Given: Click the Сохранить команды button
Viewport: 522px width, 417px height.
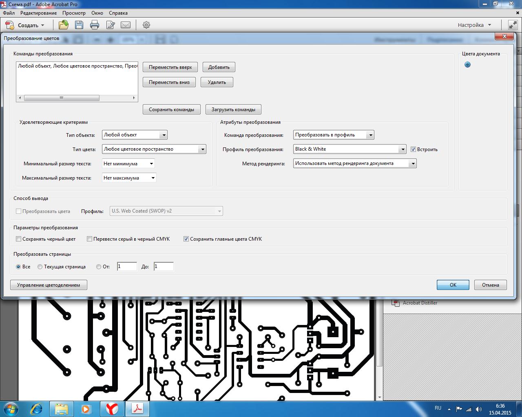Looking at the screenshot, I should pyautogui.click(x=171, y=110).
